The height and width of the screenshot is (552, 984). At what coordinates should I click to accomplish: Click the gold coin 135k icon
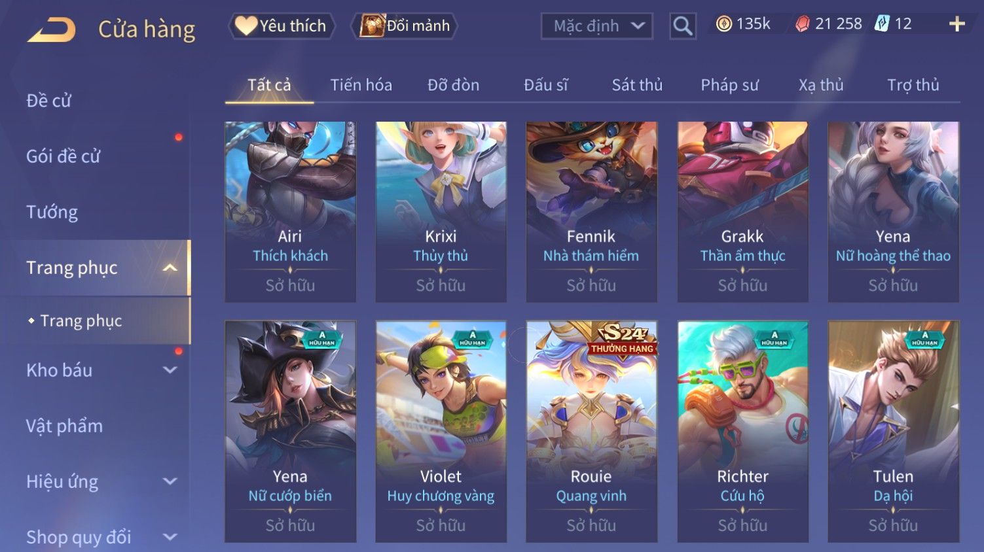click(723, 24)
